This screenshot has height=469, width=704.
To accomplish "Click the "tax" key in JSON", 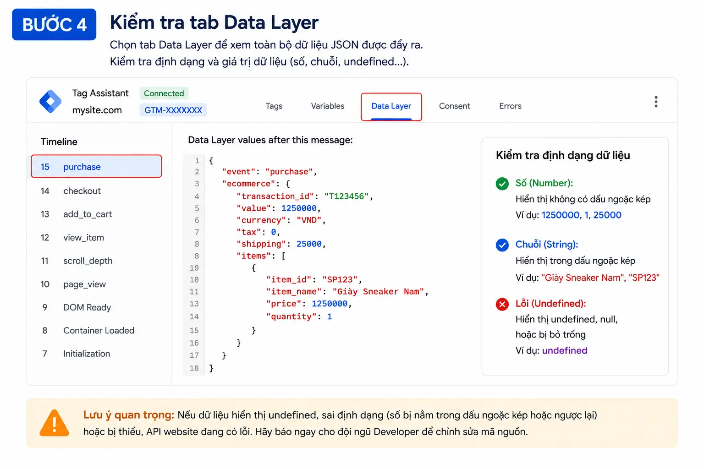I will pyautogui.click(x=248, y=232).
